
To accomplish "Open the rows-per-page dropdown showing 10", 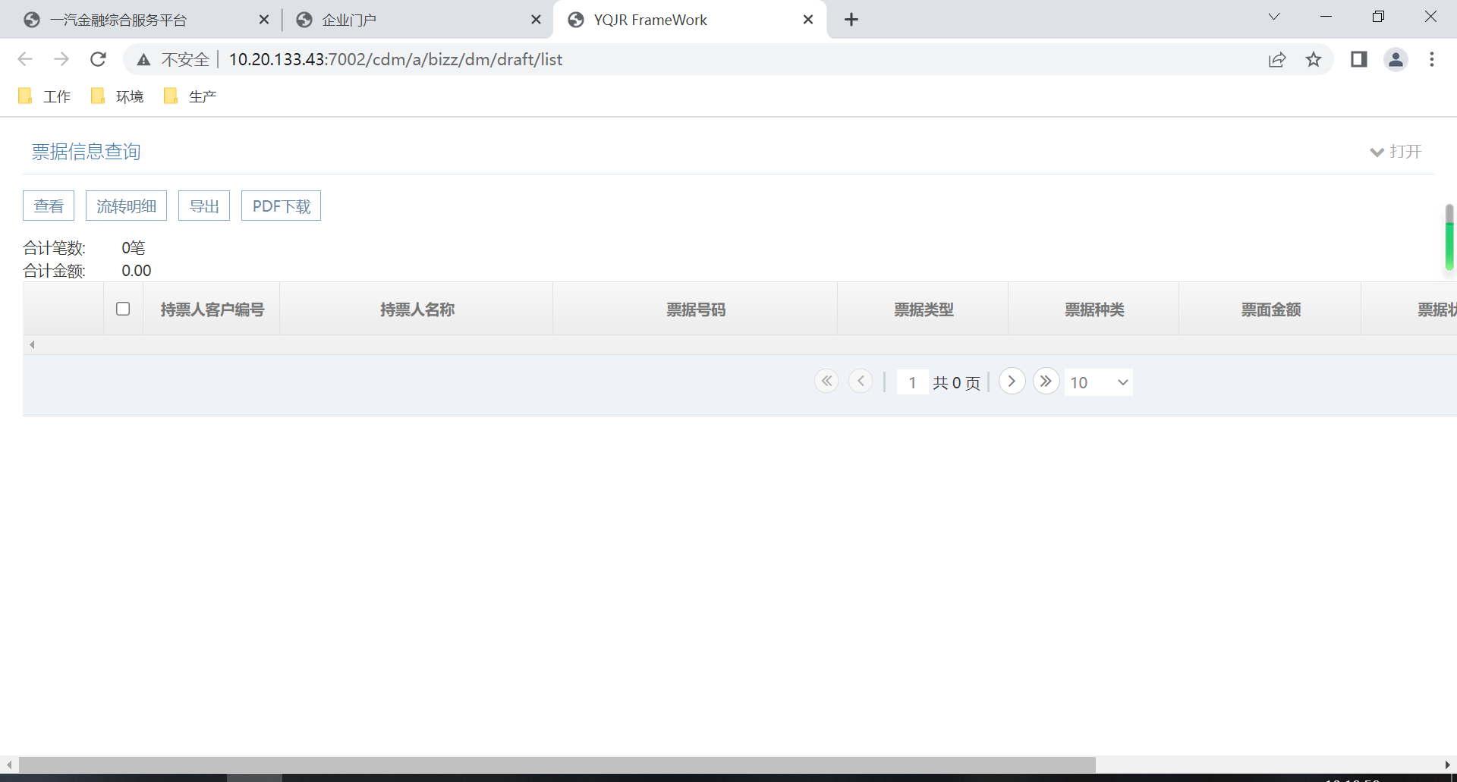I will click(1099, 382).
